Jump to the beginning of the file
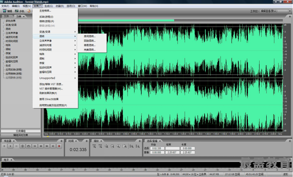 coord(35,146)
